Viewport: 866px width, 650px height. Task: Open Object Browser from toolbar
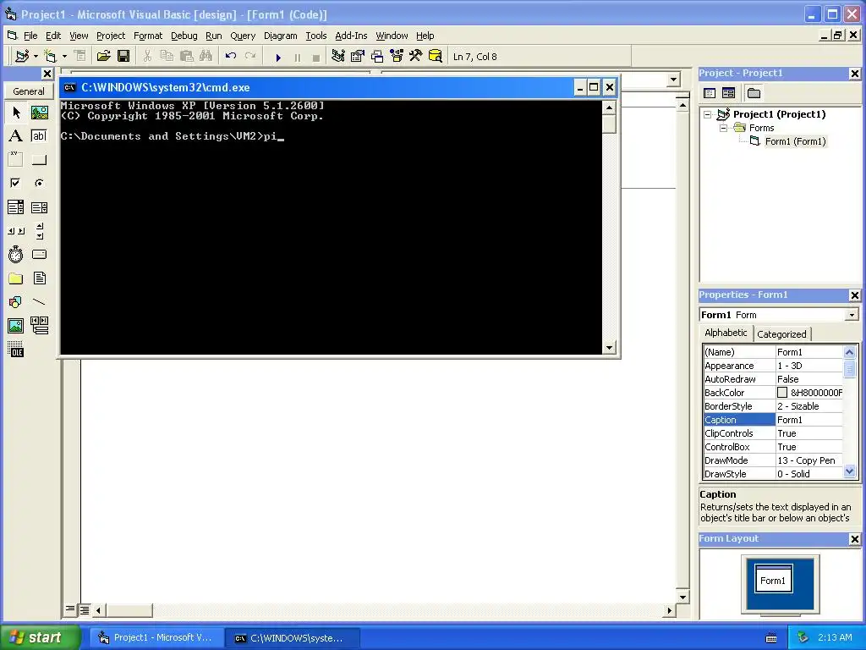coord(397,56)
